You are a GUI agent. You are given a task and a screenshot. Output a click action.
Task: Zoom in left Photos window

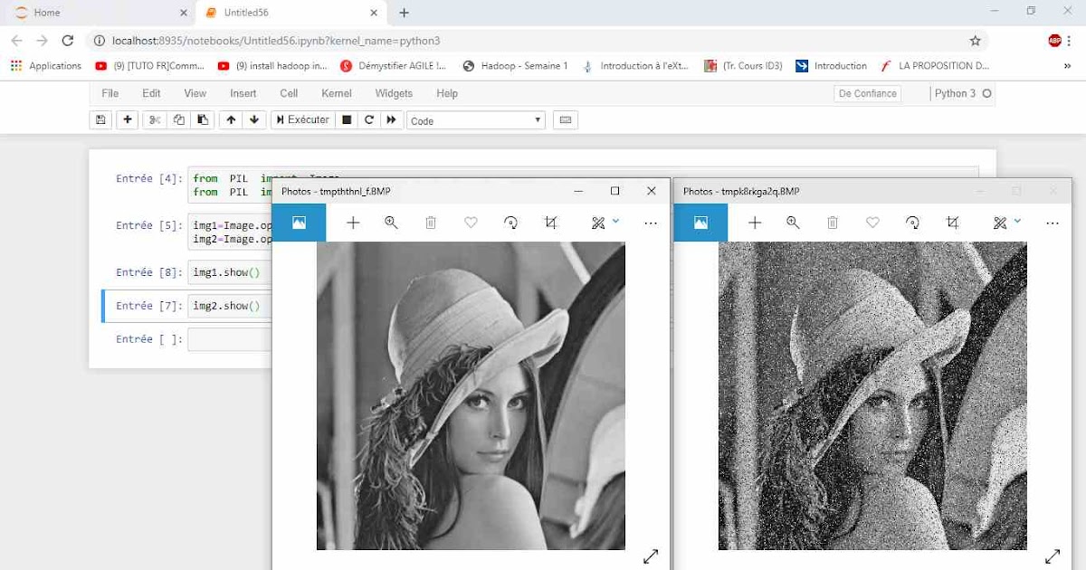pyautogui.click(x=392, y=223)
